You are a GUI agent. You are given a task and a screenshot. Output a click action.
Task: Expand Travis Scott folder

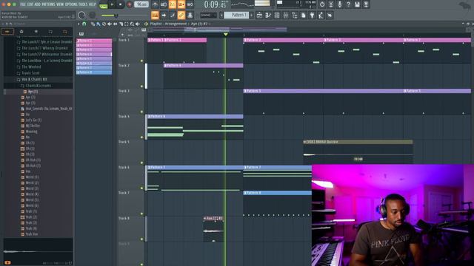(x=30, y=73)
